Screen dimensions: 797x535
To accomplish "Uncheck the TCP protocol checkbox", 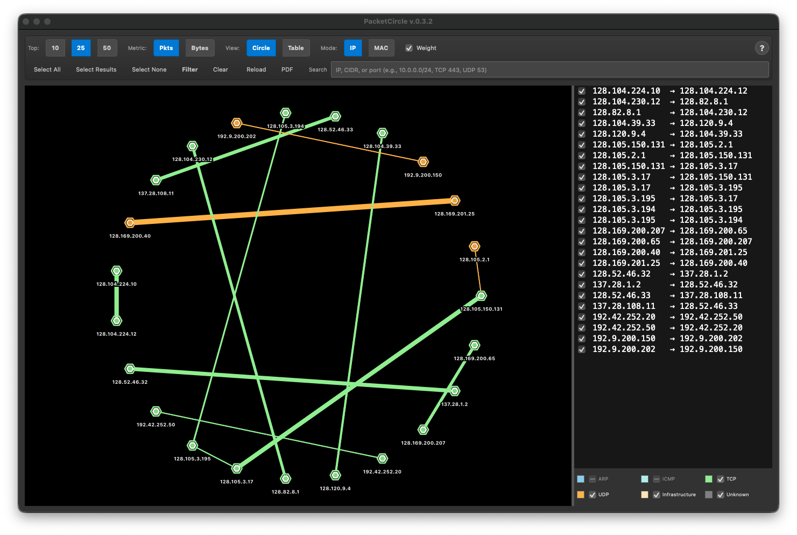I will 721,479.
